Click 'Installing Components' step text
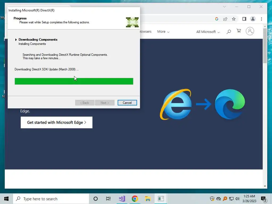272x204 pixels. point(32,44)
